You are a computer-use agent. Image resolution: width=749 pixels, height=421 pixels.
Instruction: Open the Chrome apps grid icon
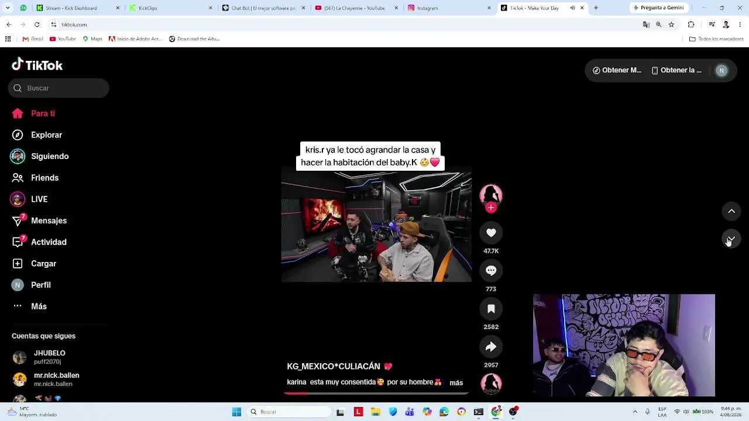point(8,39)
